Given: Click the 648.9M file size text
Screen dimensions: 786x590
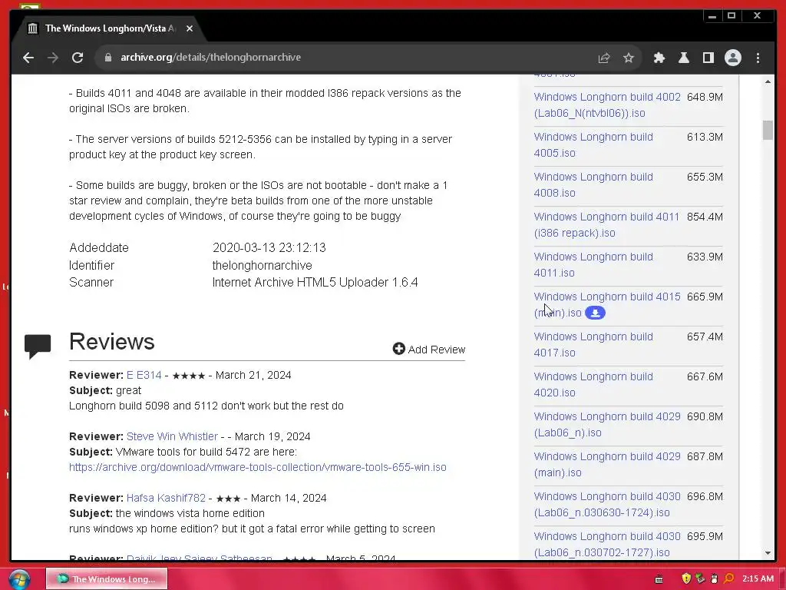Looking at the screenshot, I should point(705,97).
